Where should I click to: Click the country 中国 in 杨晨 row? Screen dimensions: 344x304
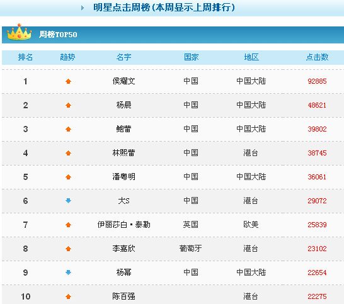tap(191, 105)
